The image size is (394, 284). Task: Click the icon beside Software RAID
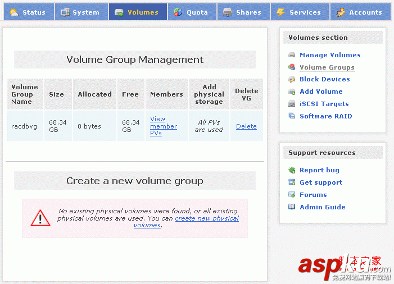[x=292, y=116]
